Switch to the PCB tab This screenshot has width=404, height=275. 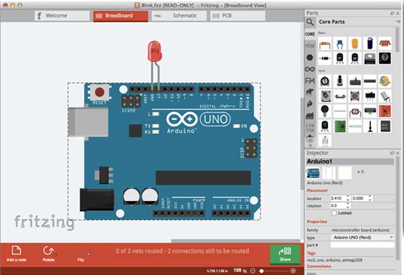click(238, 16)
